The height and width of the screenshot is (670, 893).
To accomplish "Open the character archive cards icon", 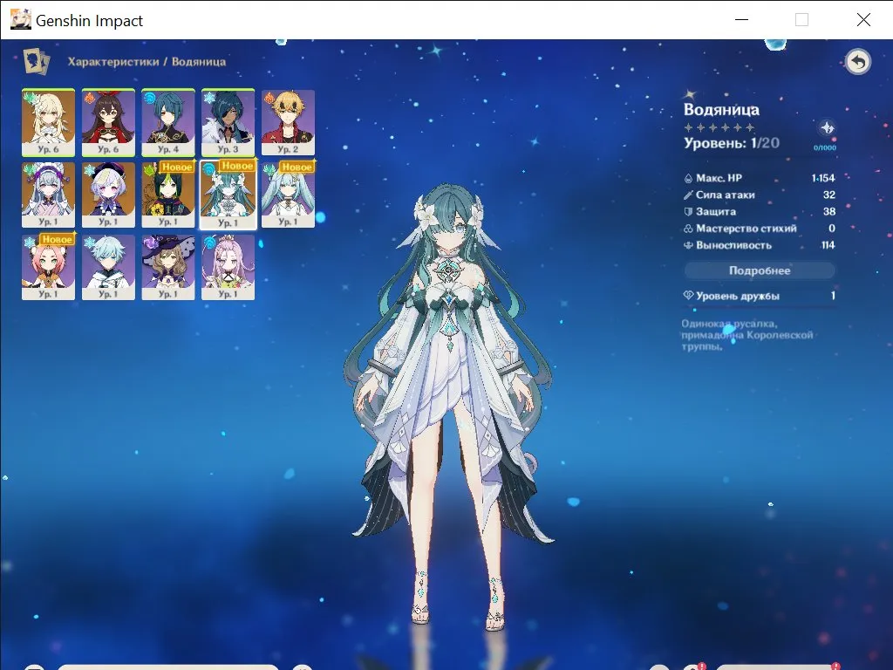I will click(x=37, y=62).
